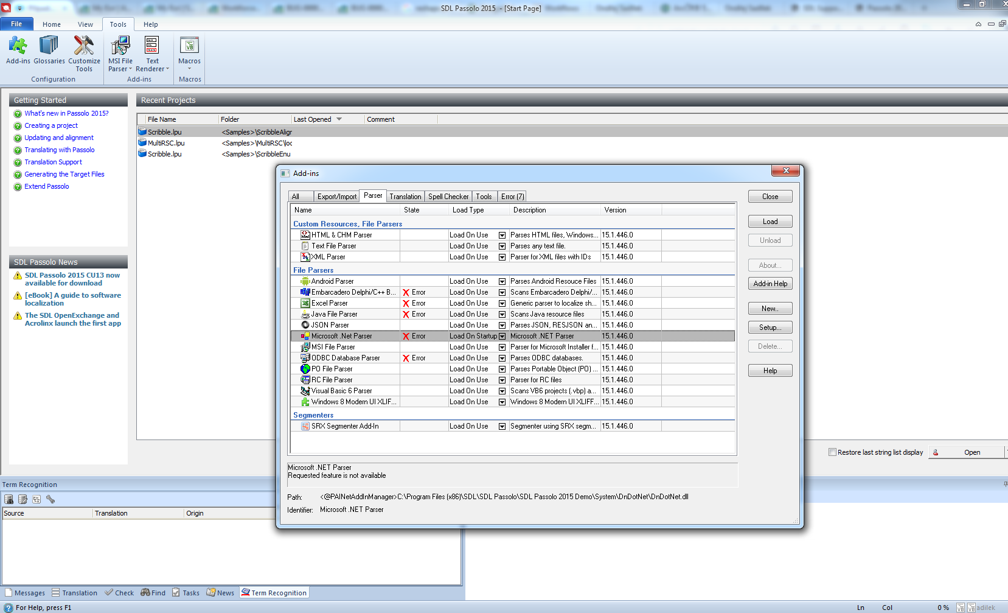Open the File menu
This screenshot has width=1008, height=613.
point(16,24)
